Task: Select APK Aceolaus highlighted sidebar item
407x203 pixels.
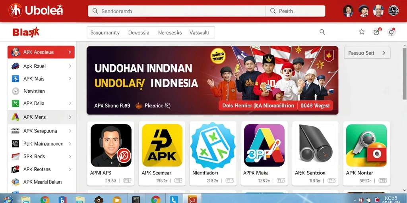Action: point(41,52)
